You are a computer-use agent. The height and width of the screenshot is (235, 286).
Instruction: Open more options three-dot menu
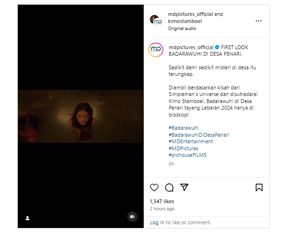[259, 21]
